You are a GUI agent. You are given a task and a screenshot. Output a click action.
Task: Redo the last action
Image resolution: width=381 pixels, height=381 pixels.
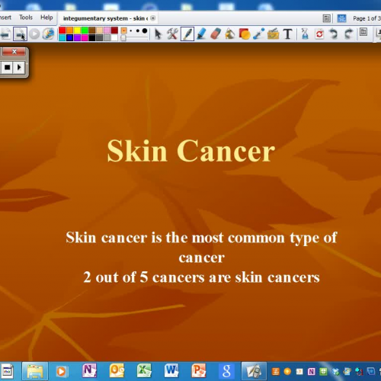click(348, 34)
